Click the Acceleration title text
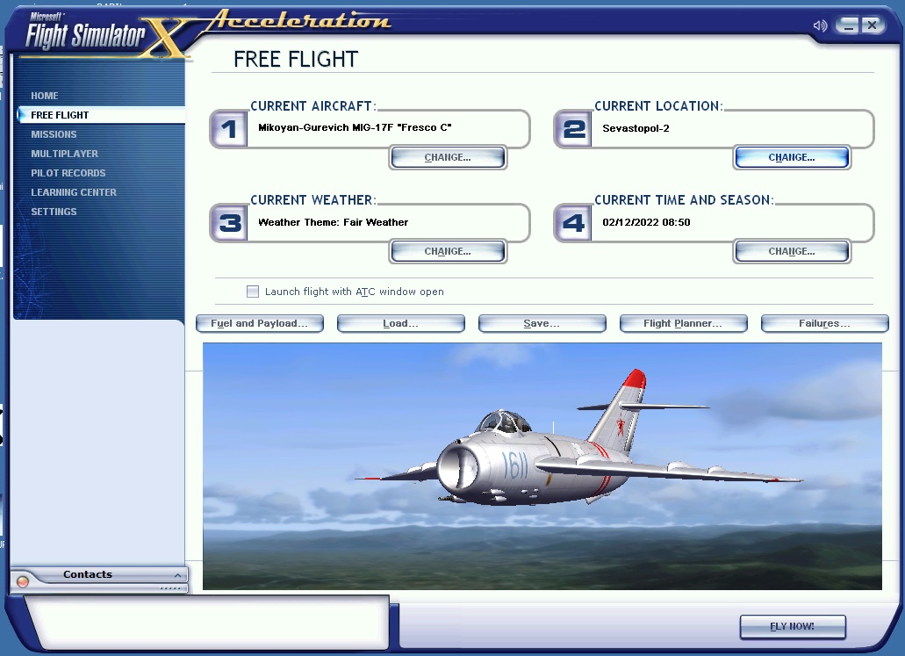905x656 pixels. [298, 21]
